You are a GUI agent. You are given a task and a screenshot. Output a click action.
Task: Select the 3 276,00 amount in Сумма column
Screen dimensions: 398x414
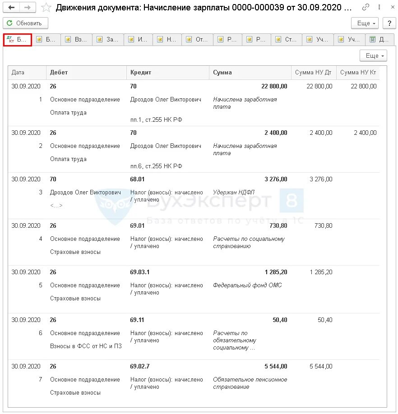(x=276, y=179)
